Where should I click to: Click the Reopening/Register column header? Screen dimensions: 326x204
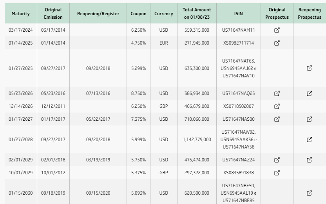[98, 13]
